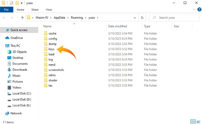Switch to details view in status bar
This screenshot has height=124, width=202.
[x=192, y=121]
